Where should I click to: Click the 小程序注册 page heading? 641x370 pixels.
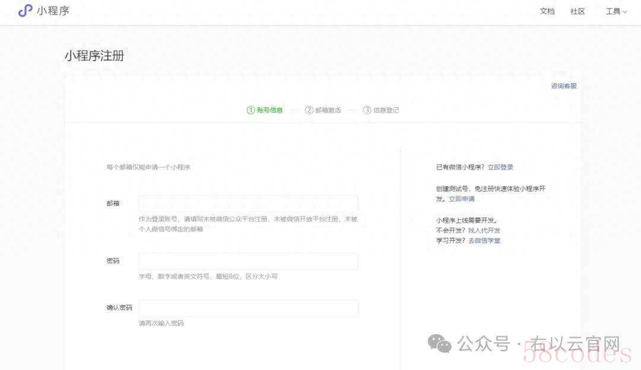94,56
